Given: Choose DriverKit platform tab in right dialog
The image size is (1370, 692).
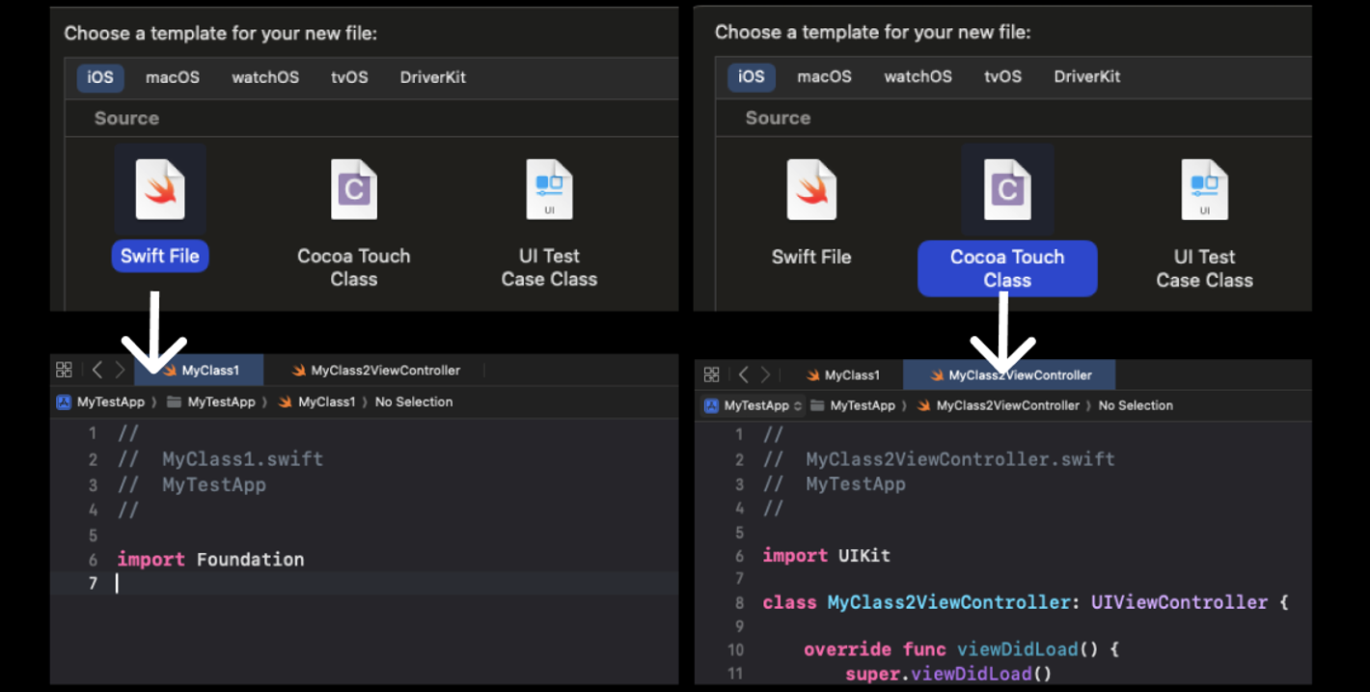Looking at the screenshot, I should [x=1087, y=76].
